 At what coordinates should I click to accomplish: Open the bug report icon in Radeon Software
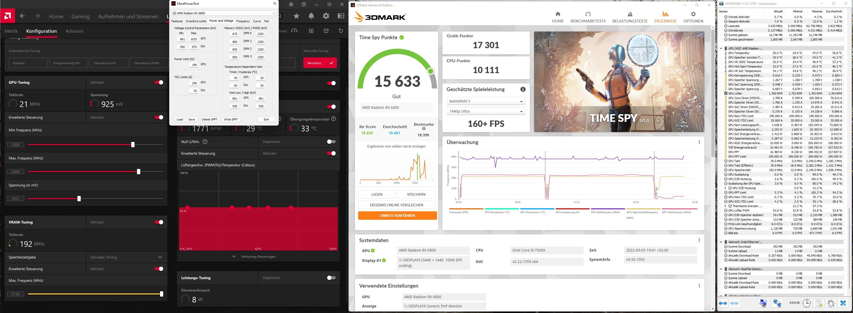[x=291, y=4]
